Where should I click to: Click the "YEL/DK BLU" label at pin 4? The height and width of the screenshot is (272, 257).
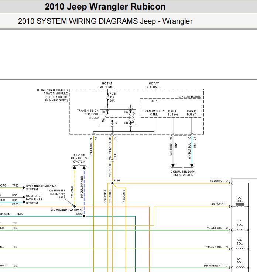pyautogui.click(x=214, y=246)
